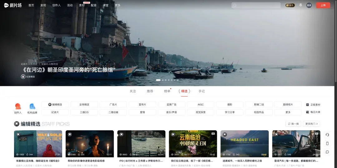Select the 编辑精选 category filter
The height and width of the screenshot is (168, 337).
point(55,104)
